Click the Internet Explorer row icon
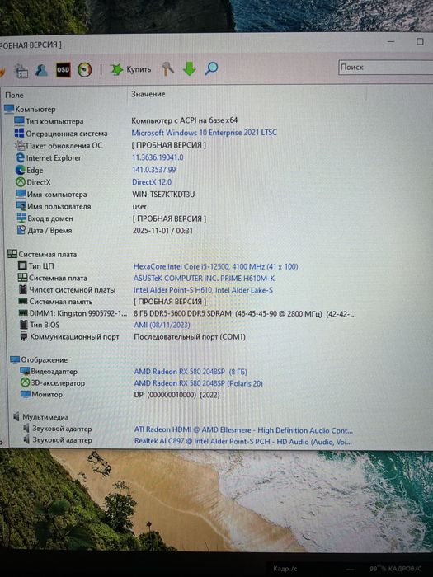The image size is (433, 577). pos(21,157)
